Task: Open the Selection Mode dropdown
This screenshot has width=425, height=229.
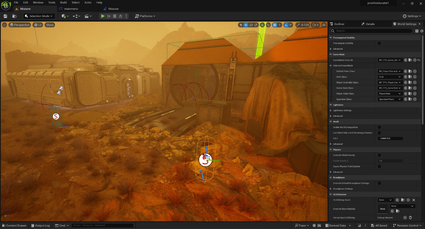Action: pos(39,16)
